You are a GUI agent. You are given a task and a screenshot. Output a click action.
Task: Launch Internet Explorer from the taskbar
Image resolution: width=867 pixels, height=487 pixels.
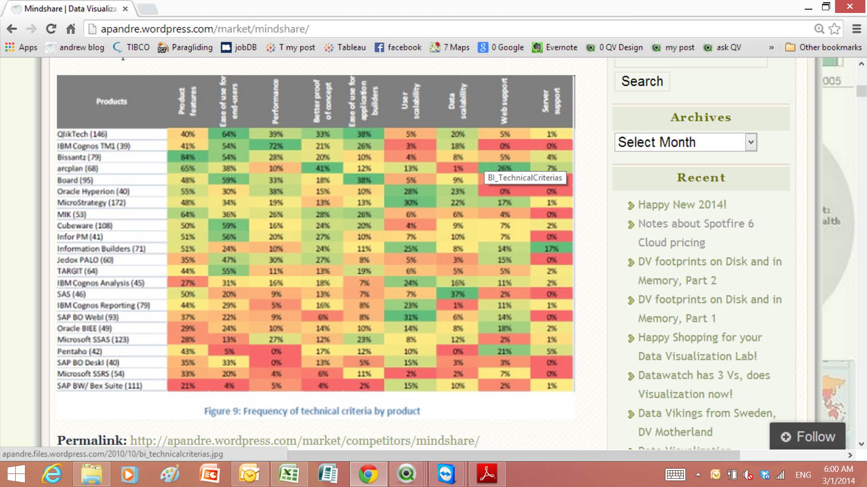tap(53, 475)
